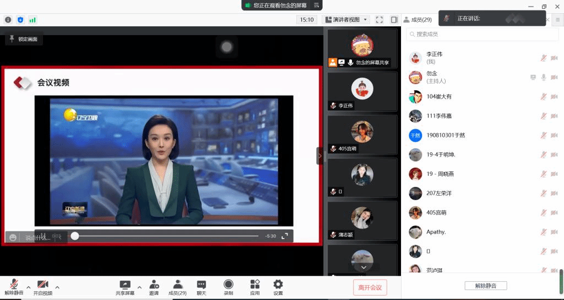Screen dimensions: 564x300
Task: Click the 正在讲话 speaking notification
Action: 492,18
